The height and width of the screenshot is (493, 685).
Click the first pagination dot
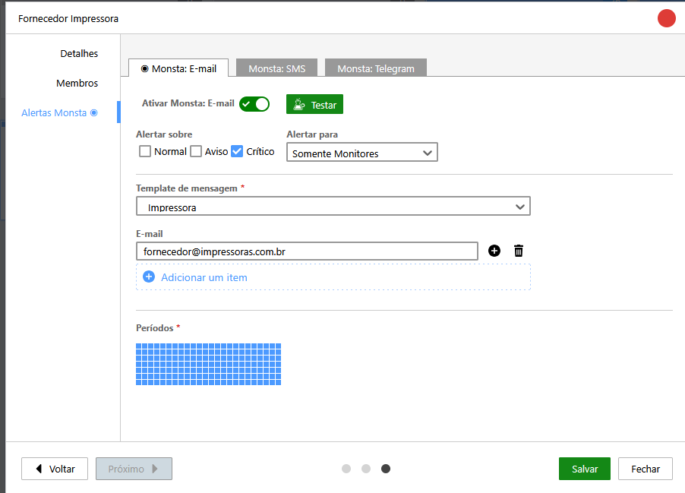[x=346, y=469]
